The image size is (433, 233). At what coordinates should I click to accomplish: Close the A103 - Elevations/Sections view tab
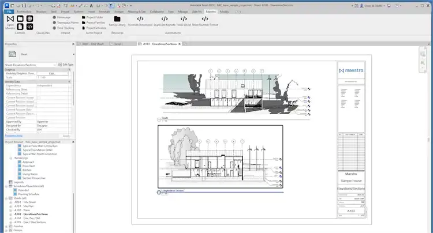pos(180,44)
